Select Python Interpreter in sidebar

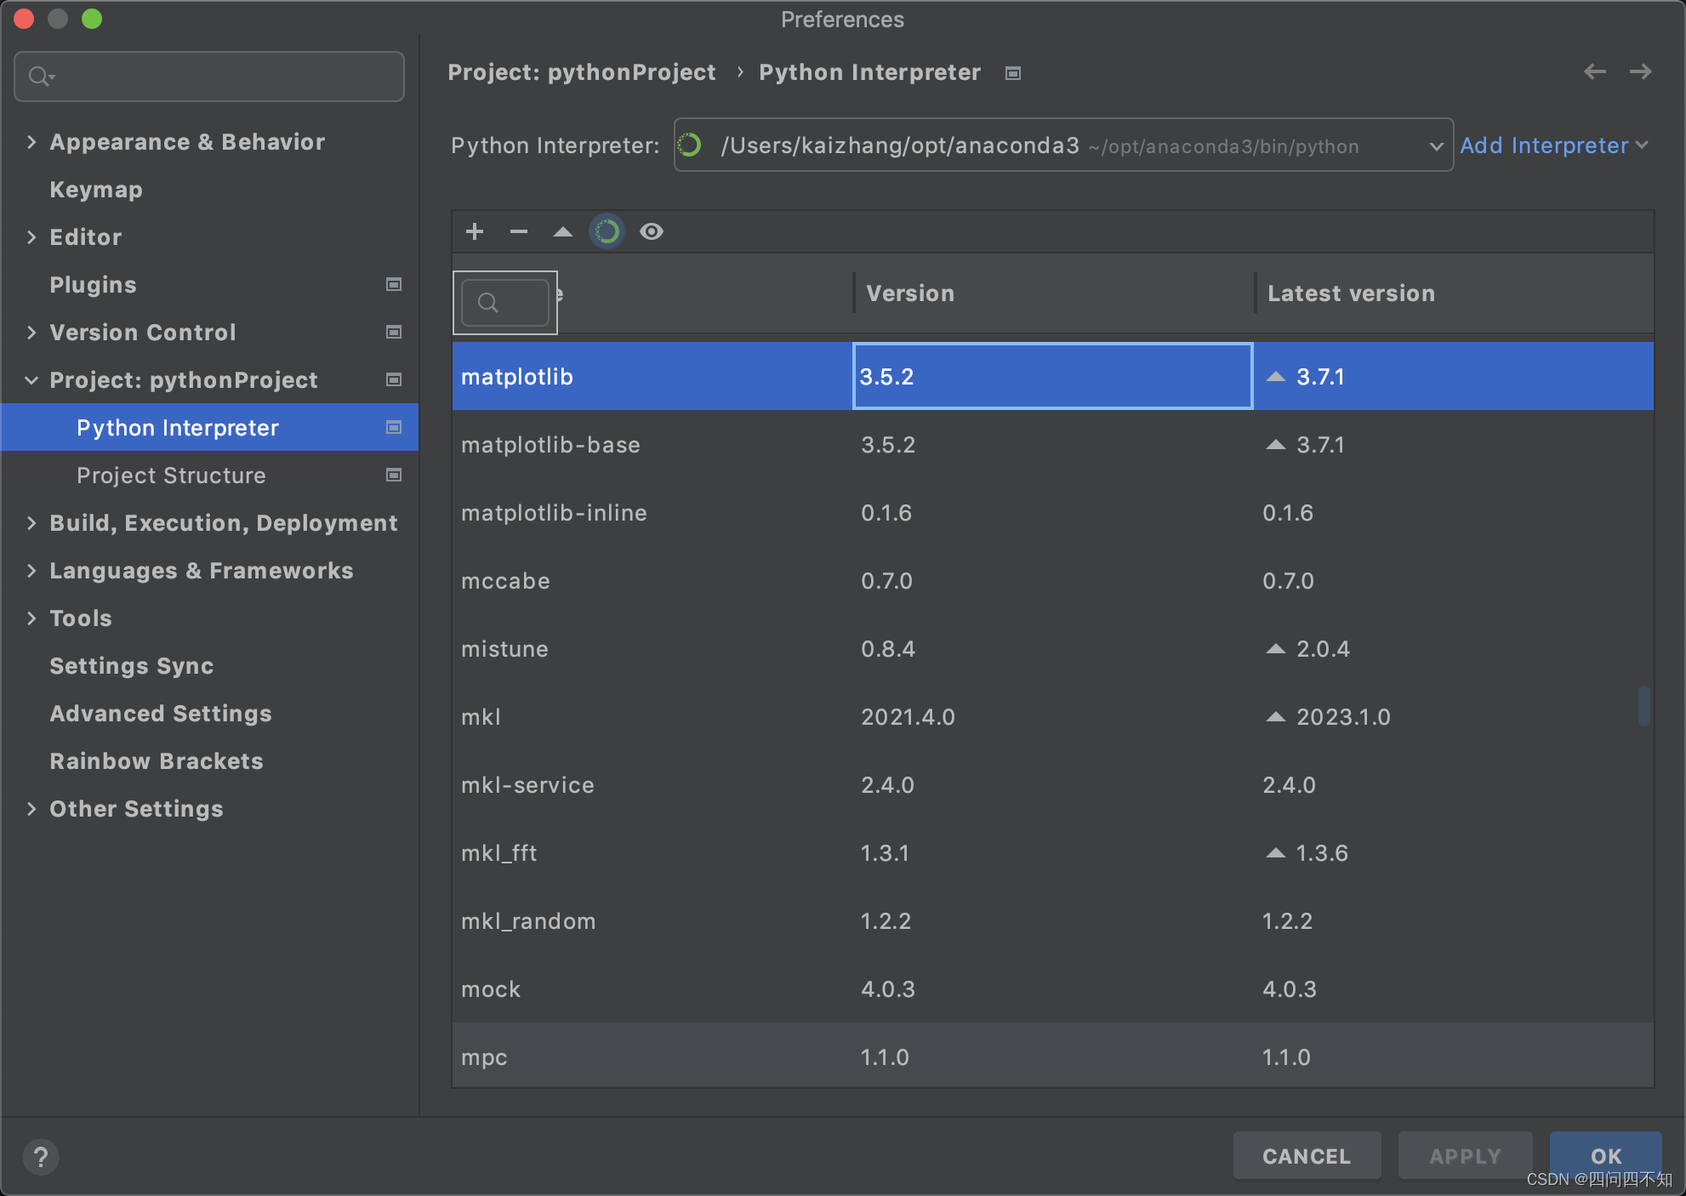(209, 428)
